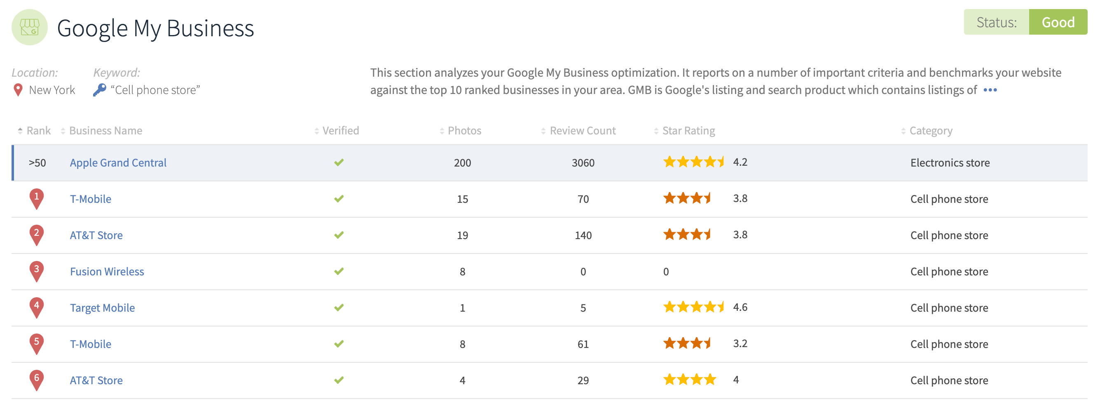The height and width of the screenshot is (404, 1100).
Task: Click the 3.2 star rating stars
Action: (687, 344)
